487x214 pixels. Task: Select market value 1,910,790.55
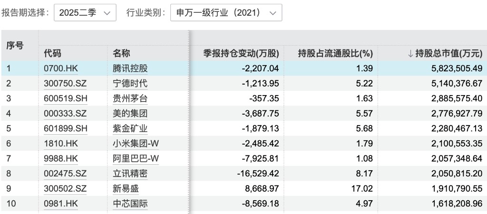[x=457, y=188]
